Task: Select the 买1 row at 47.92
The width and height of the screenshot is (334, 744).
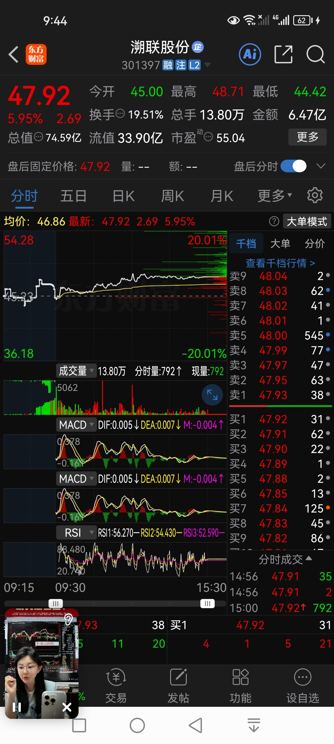Action: point(280,419)
